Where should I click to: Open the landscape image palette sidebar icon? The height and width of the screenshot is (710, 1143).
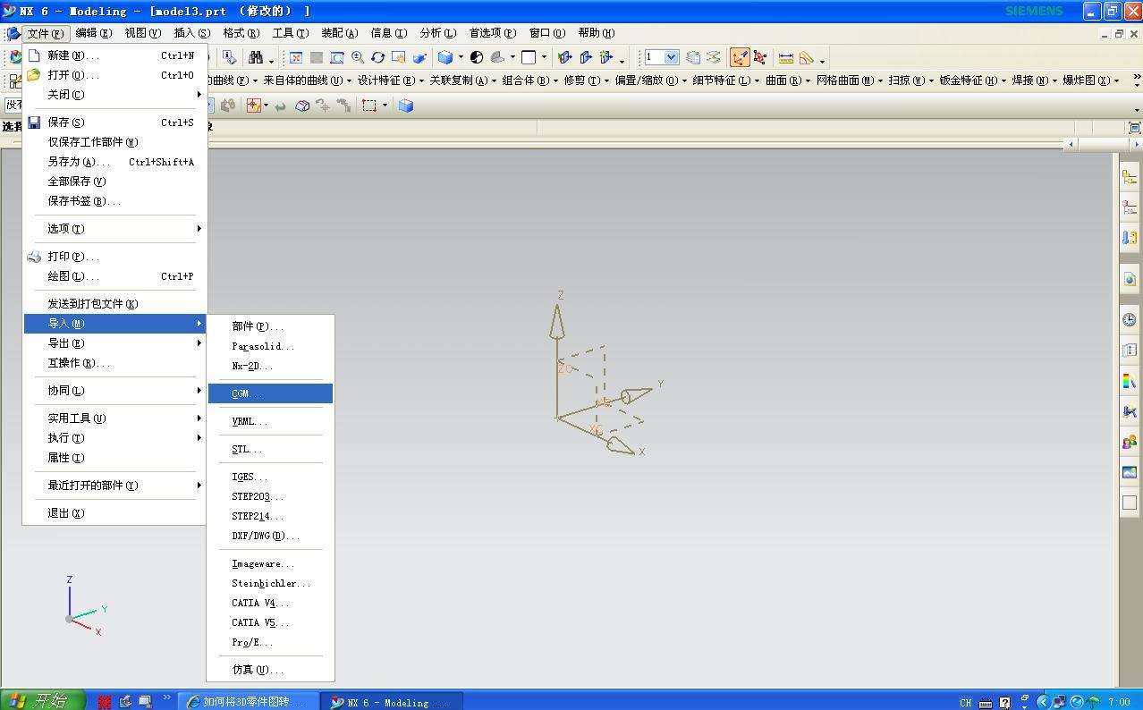1130,472
